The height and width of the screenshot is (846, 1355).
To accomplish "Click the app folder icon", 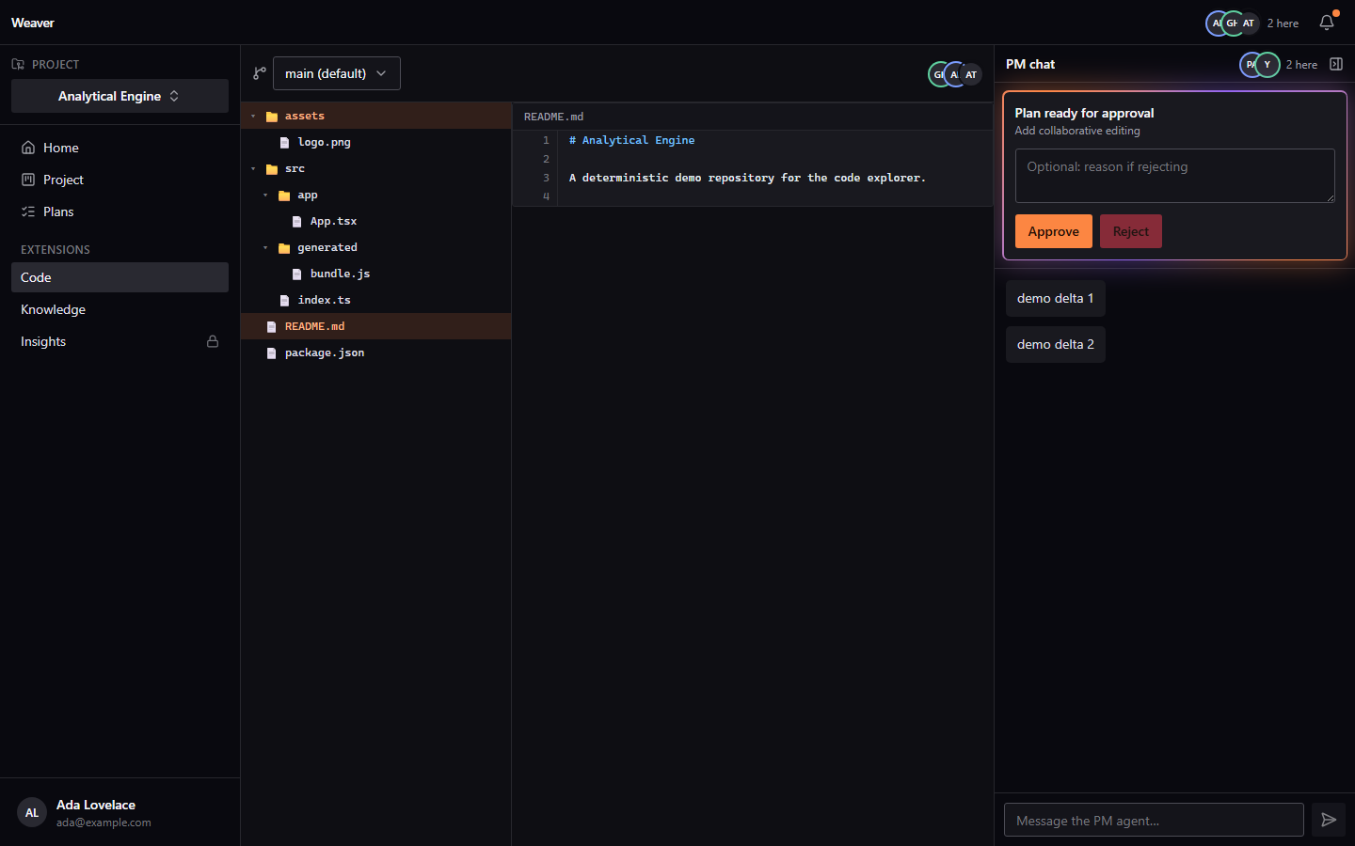I will coord(284,196).
